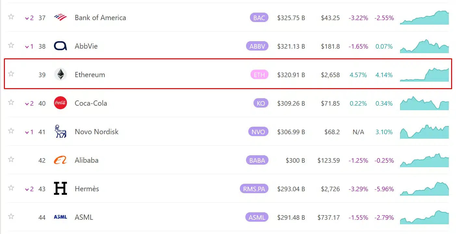Click the ASML logo icon
456x234 pixels.
60,217
